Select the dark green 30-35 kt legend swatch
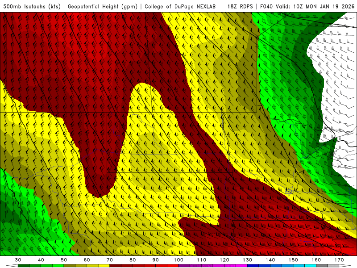The width and height of the screenshot is (357, 268). pos(24,266)
